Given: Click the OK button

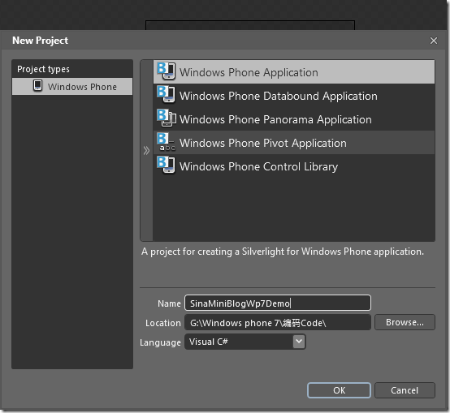Looking at the screenshot, I should click(x=339, y=390).
